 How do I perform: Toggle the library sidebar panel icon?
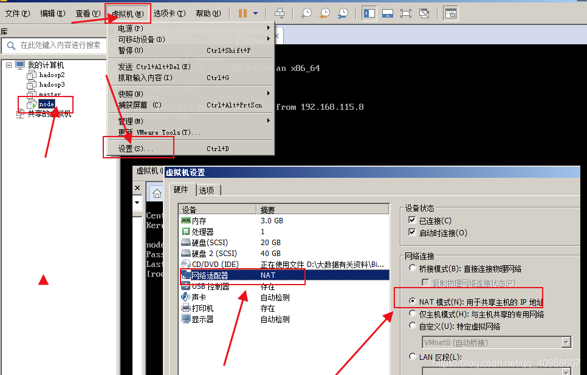[x=369, y=13]
